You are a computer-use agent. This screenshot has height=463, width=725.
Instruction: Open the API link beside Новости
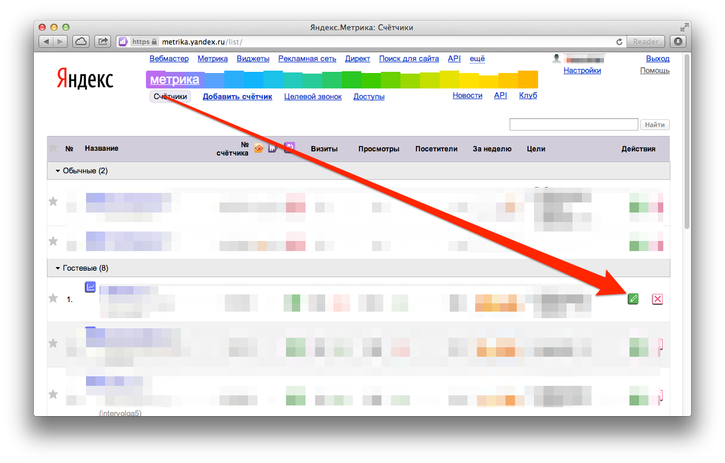coord(501,96)
